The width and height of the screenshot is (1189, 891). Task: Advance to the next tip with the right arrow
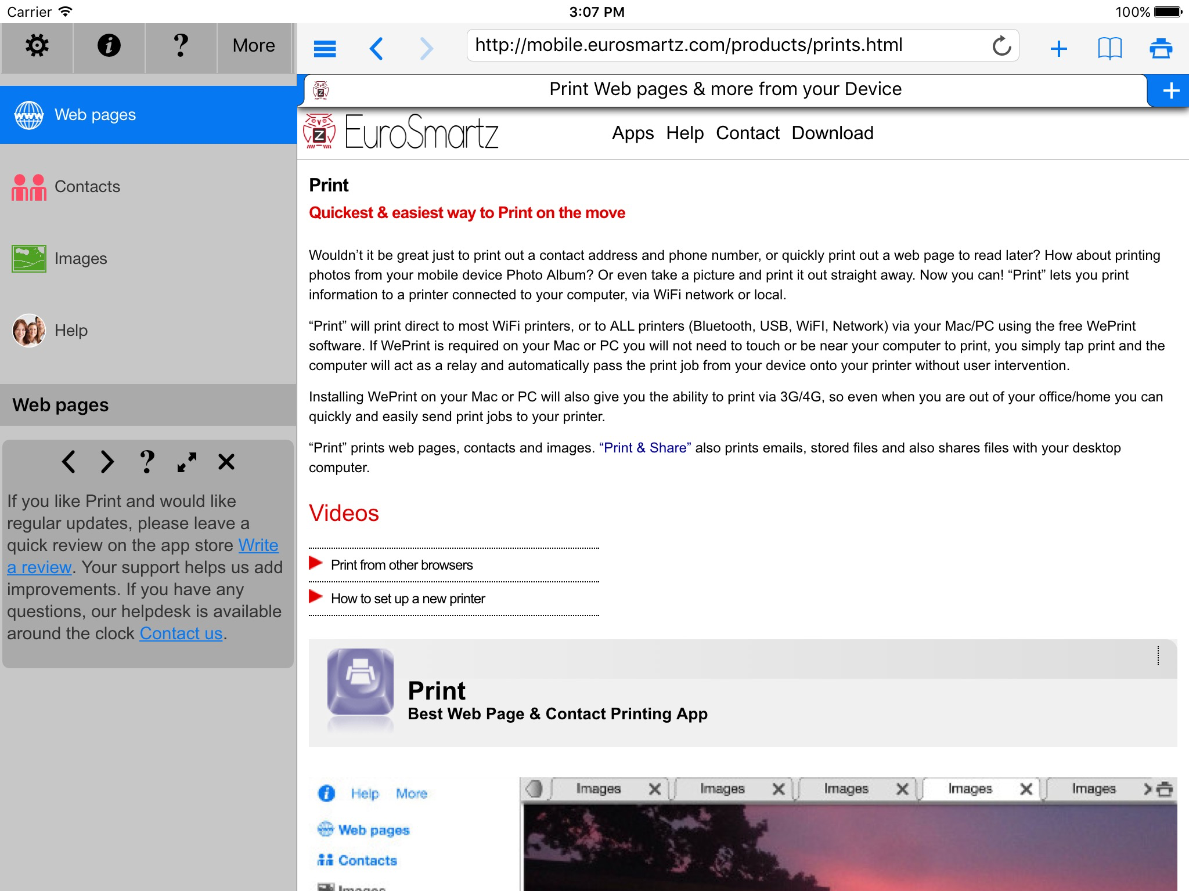(x=107, y=462)
